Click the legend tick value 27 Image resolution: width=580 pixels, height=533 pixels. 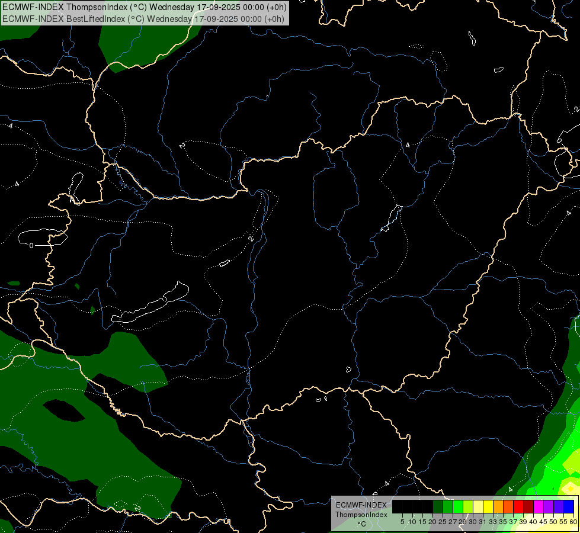(x=453, y=522)
